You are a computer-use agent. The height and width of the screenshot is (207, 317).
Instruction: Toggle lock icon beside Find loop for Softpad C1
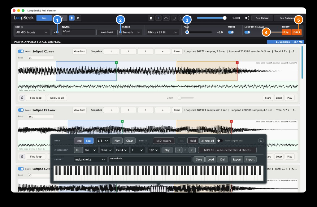[x=22, y=98]
